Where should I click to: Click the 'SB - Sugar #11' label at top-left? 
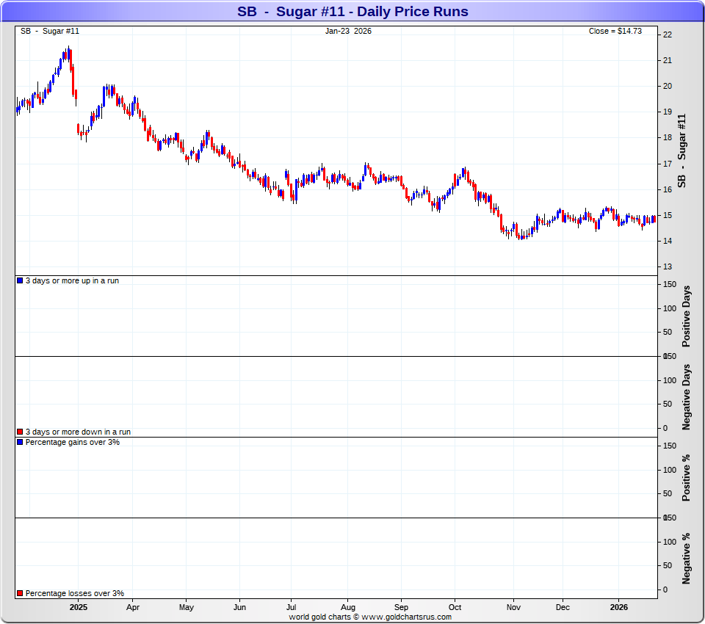pyautogui.click(x=50, y=31)
